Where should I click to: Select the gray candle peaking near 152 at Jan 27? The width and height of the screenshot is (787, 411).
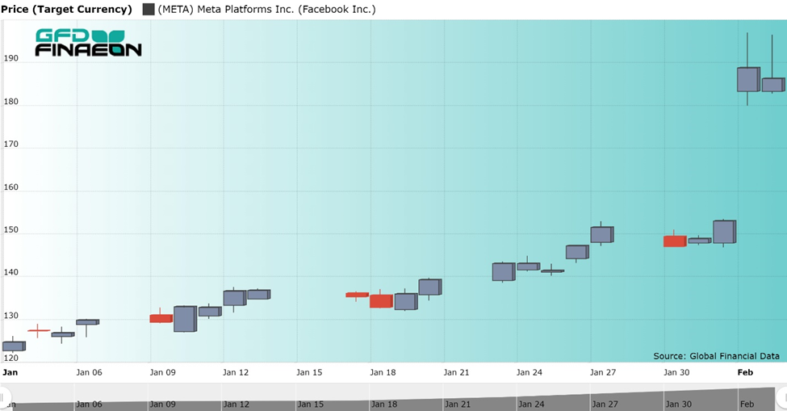pos(602,234)
